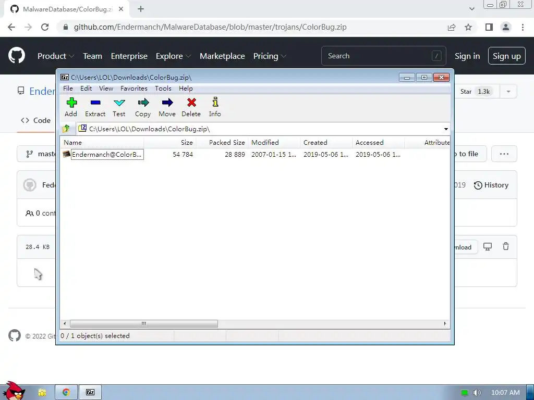Expand the Pricing dropdown on GitHub
The height and width of the screenshot is (400, 534).
click(x=270, y=56)
